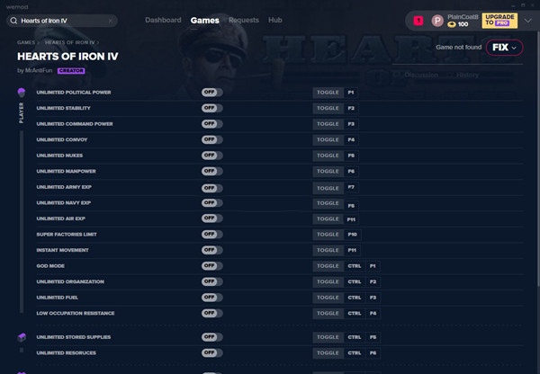The image size is (540, 374).
Task: Enable Unlimited Nukes cheat
Action: pyautogui.click(x=211, y=156)
